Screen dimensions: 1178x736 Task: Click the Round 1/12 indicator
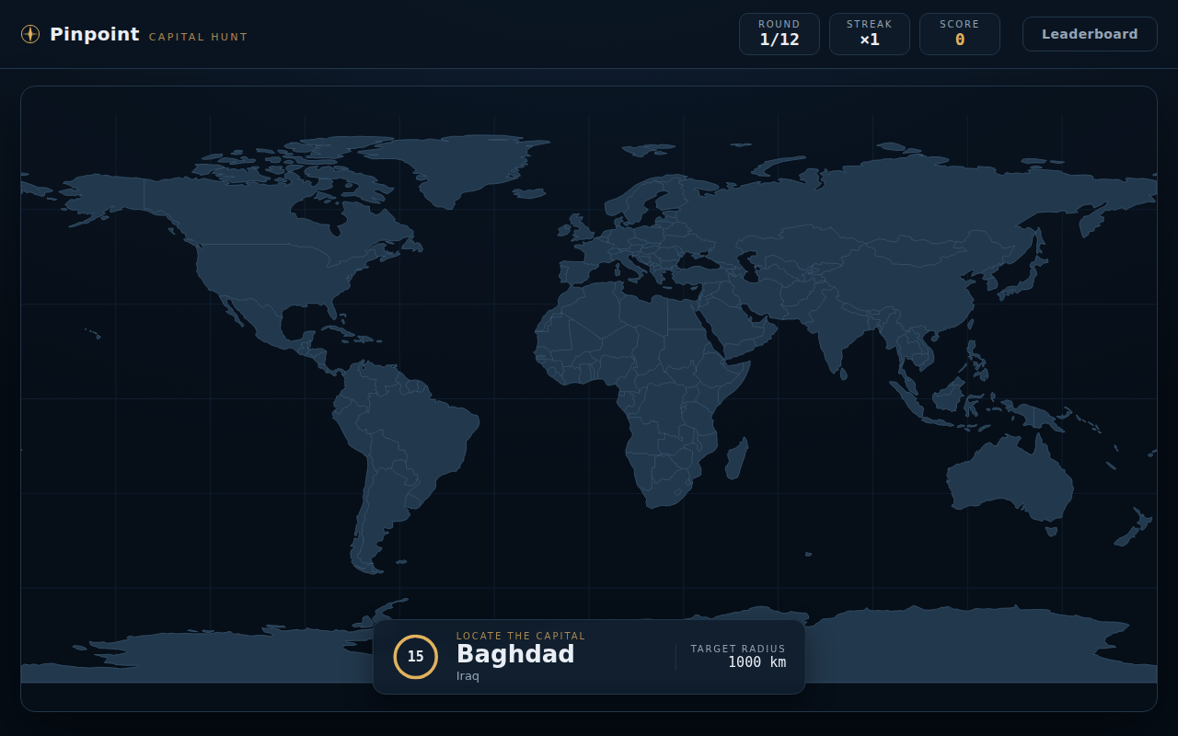pyautogui.click(x=780, y=34)
